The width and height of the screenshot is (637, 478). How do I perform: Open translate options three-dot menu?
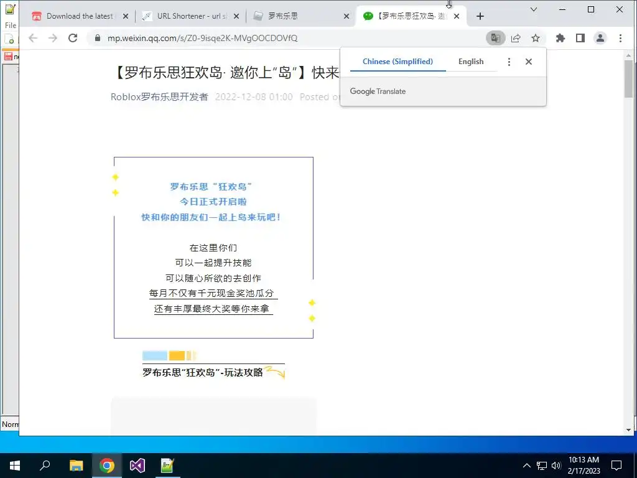coord(509,62)
